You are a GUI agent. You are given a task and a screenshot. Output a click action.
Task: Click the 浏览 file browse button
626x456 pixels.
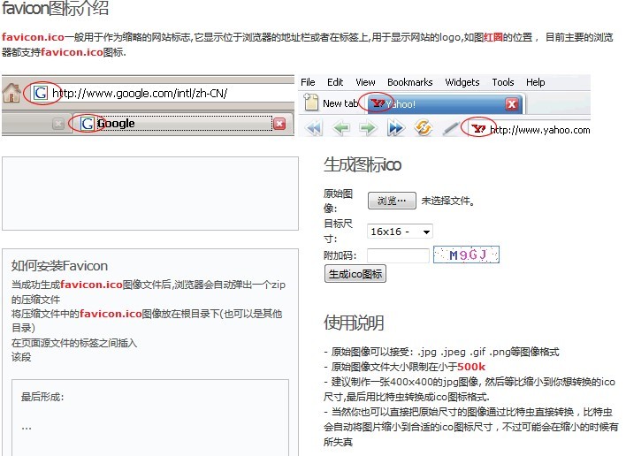[x=392, y=201]
